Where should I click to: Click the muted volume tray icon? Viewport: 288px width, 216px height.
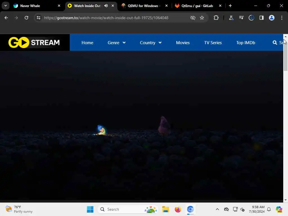point(242,209)
